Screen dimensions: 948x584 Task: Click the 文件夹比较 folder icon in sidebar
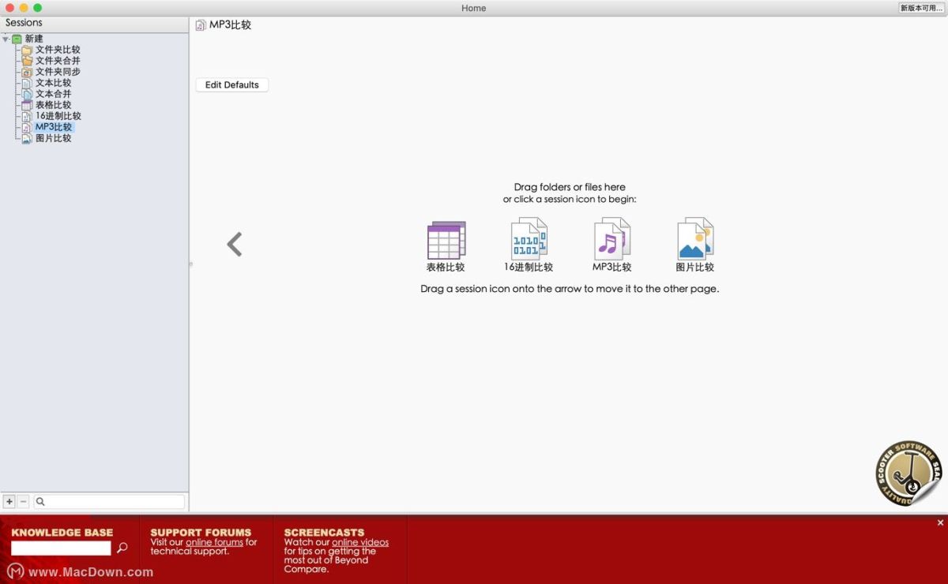point(27,49)
